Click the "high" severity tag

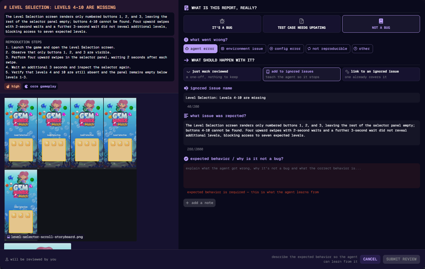[x=13, y=86]
